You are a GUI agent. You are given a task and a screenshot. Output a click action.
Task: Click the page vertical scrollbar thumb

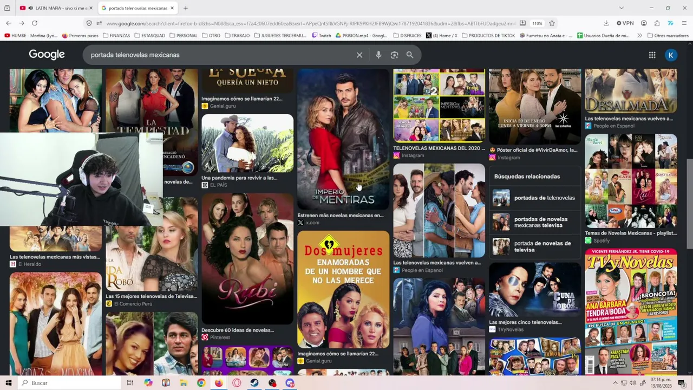pos(689,203)
